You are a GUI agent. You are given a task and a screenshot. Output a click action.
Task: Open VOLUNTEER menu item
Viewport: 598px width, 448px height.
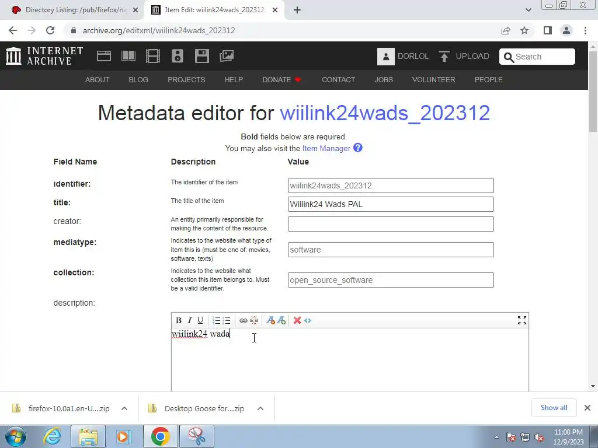pyautogui.click(x=434, y=79)
